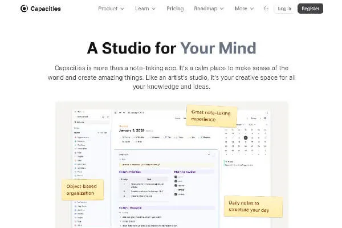342x228 pixels.
Task: Click the Capacities brand name link
Action: click(x=45, y=9)
